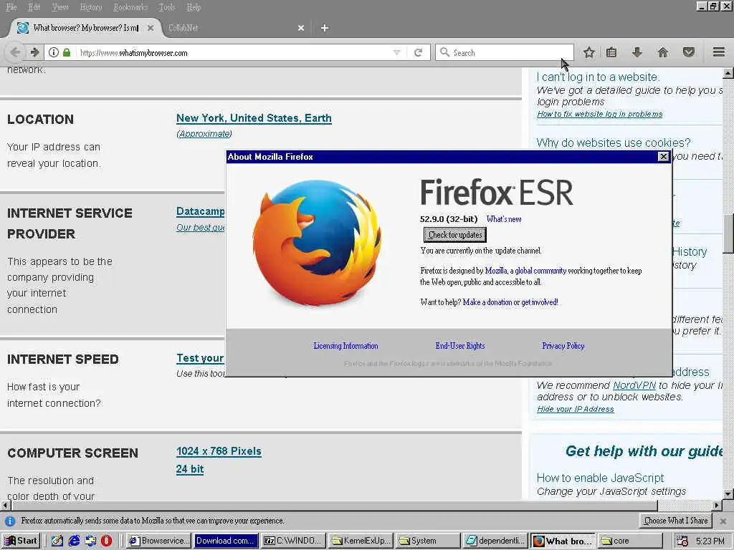
Task: Open End-User Rights link
Action: 459,346
